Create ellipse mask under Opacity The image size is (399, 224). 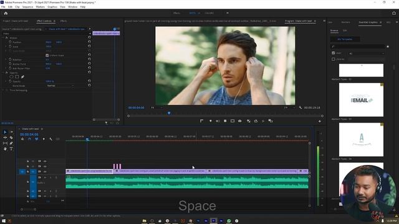click(x=11, y=77)
